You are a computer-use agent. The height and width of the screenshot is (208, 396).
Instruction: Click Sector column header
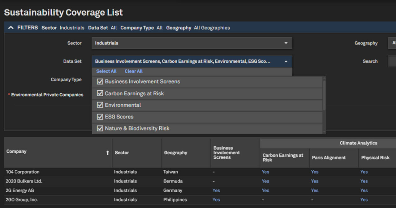(x=122, y=153)
